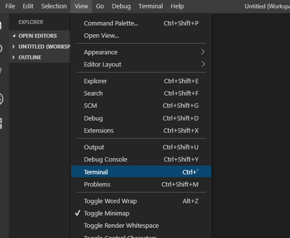Viewport: 290px width, 238px height.
Task: Open the Debug bug icon in activity bar
Action: 1,99
